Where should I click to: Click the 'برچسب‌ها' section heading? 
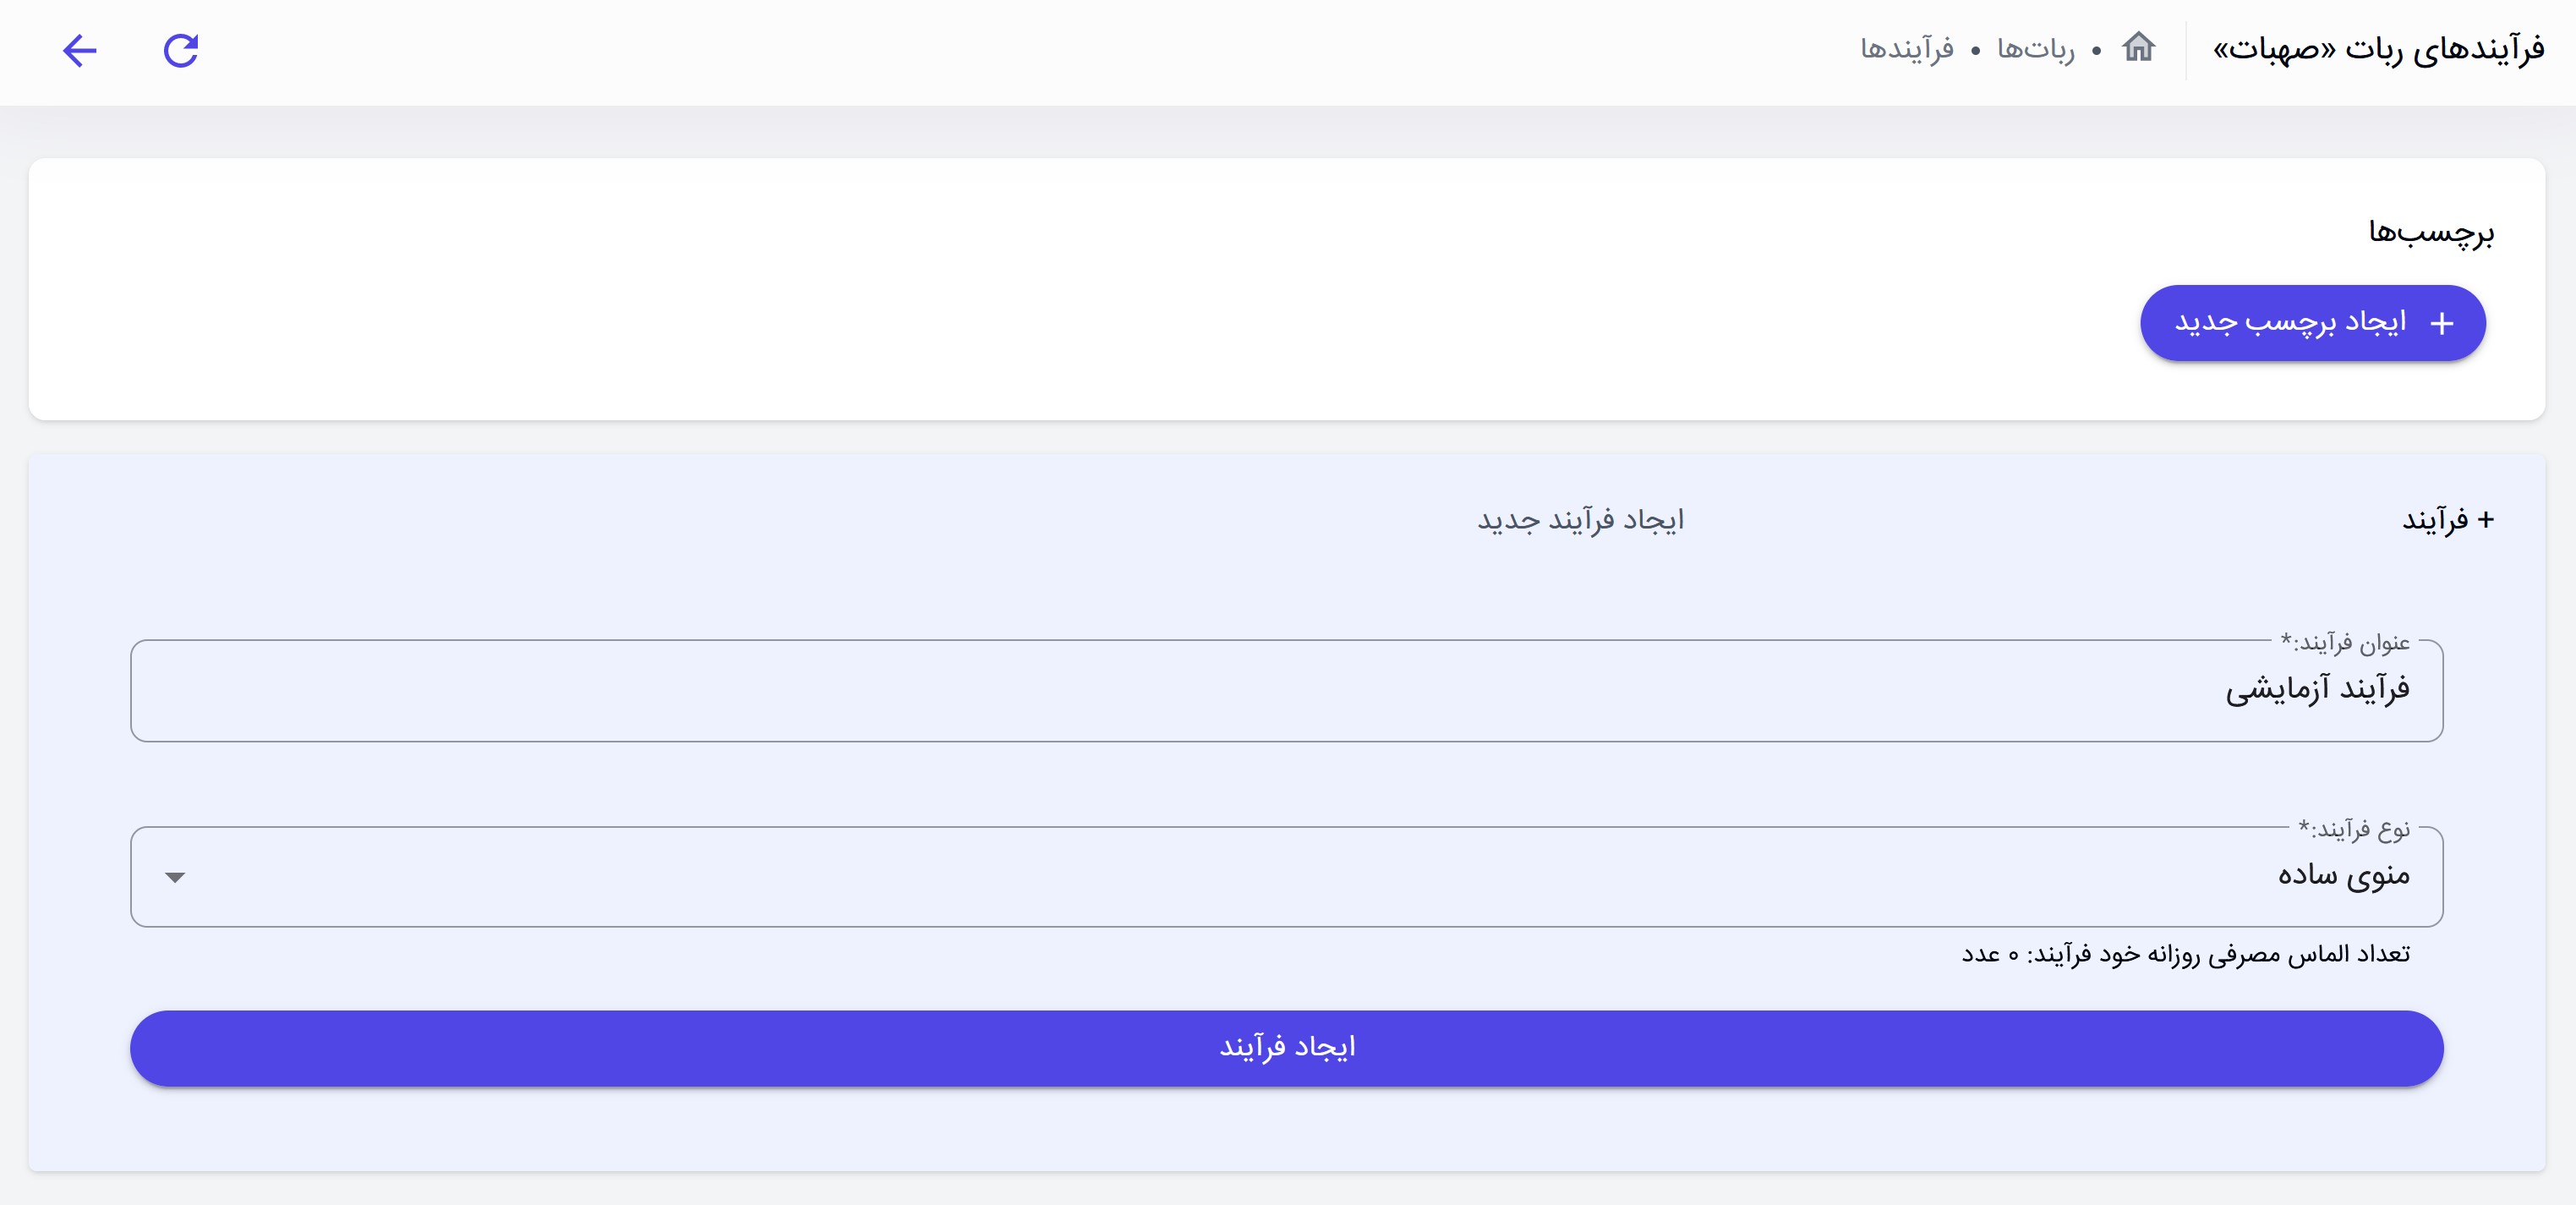[x=2430, y=232]
